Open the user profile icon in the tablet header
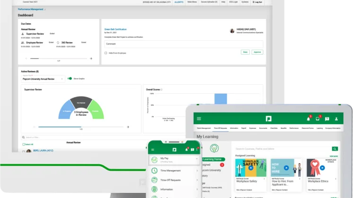The image size is (353, 198). pos(336,119)
